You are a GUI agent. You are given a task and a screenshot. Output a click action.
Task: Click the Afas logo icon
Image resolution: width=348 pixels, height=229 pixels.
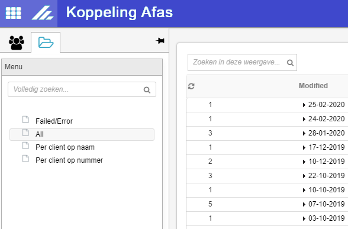click(43, 13)
